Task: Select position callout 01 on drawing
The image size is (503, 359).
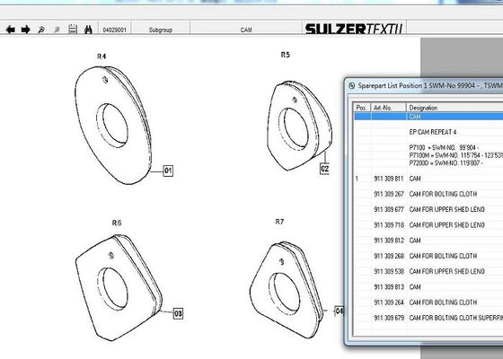Action: 168,171
